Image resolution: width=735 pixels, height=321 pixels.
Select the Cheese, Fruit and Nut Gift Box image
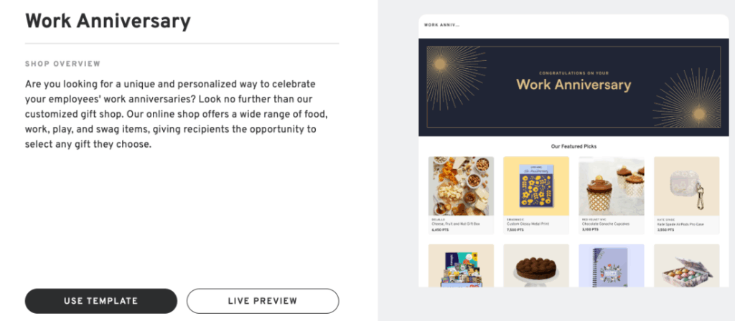pyautogui.click(x=461, y=186)
